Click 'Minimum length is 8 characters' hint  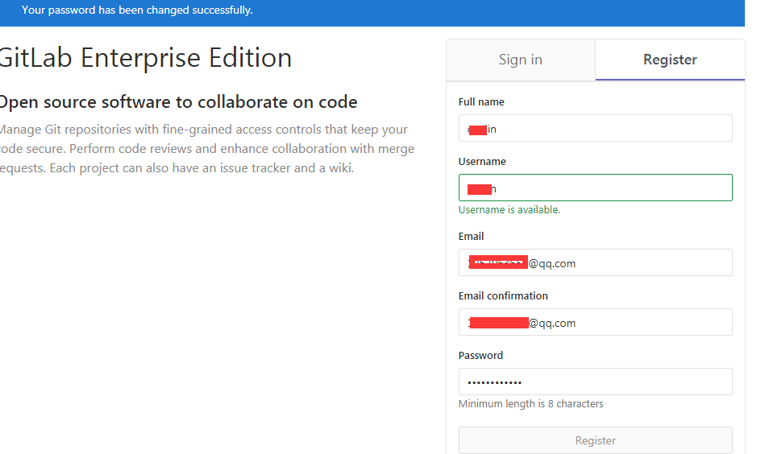[530, 404]
